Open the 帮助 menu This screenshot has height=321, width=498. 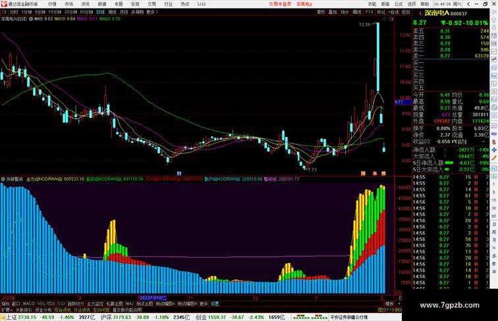point(425,4)
